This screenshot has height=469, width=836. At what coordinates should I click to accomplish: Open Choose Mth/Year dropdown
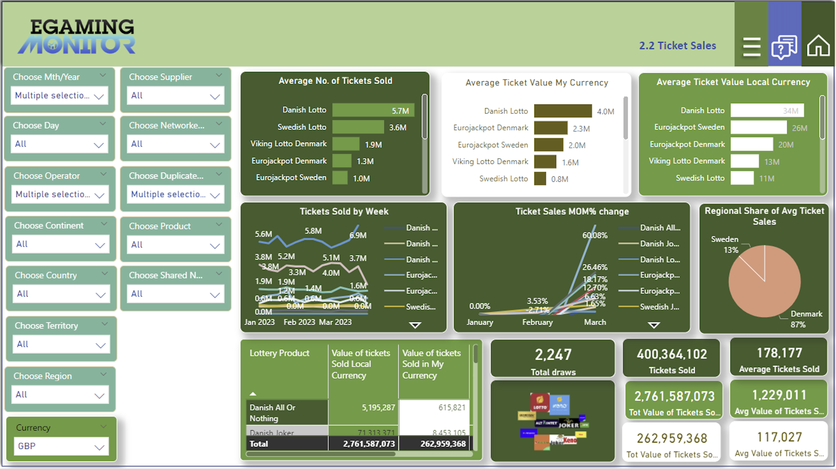click(59, 96)
